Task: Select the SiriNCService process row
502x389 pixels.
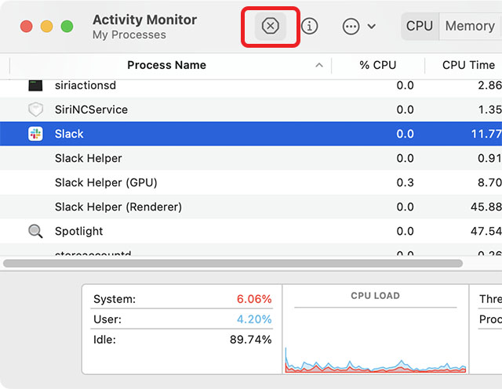Action: point(251,110)
